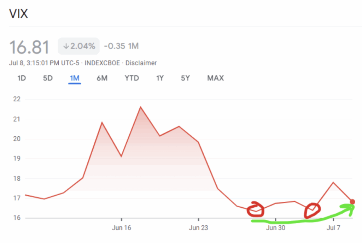Click the 22 y-axis label
The width and height of the screenshot is (362, 243).
click(x=17, y=99)
